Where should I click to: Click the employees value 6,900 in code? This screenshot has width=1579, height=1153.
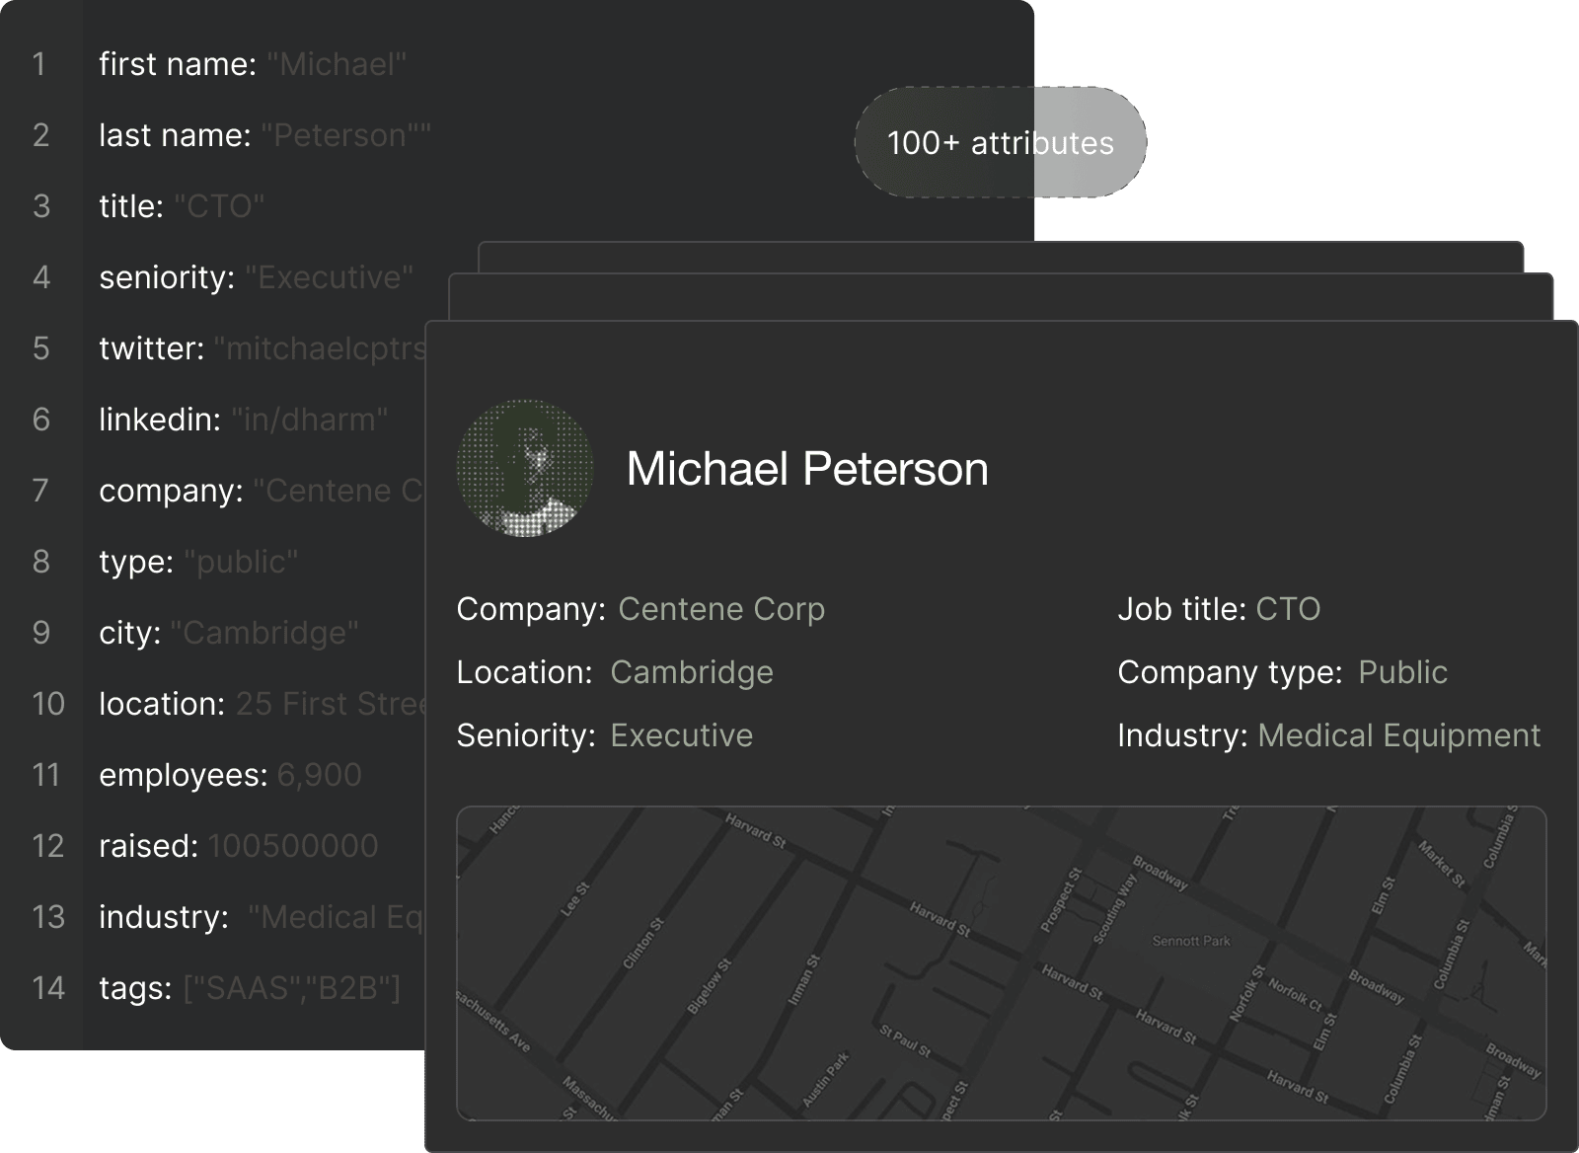(x=319, y=775)
